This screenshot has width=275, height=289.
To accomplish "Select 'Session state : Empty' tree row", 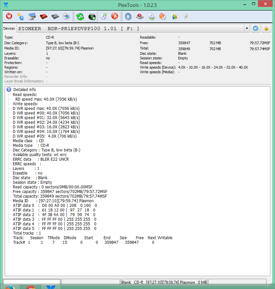I will coord(32,182).
